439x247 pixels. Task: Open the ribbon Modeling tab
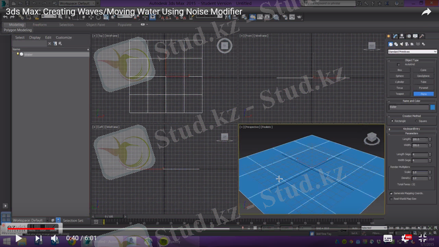click(16, 25)
